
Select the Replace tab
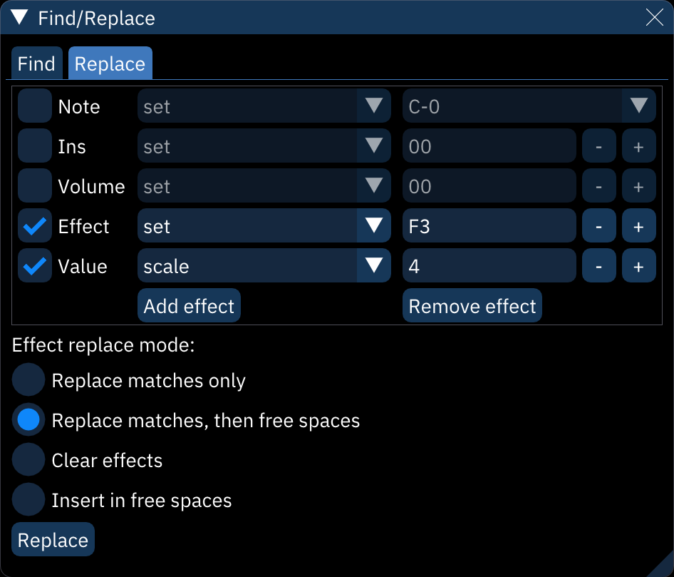point(110,63)
